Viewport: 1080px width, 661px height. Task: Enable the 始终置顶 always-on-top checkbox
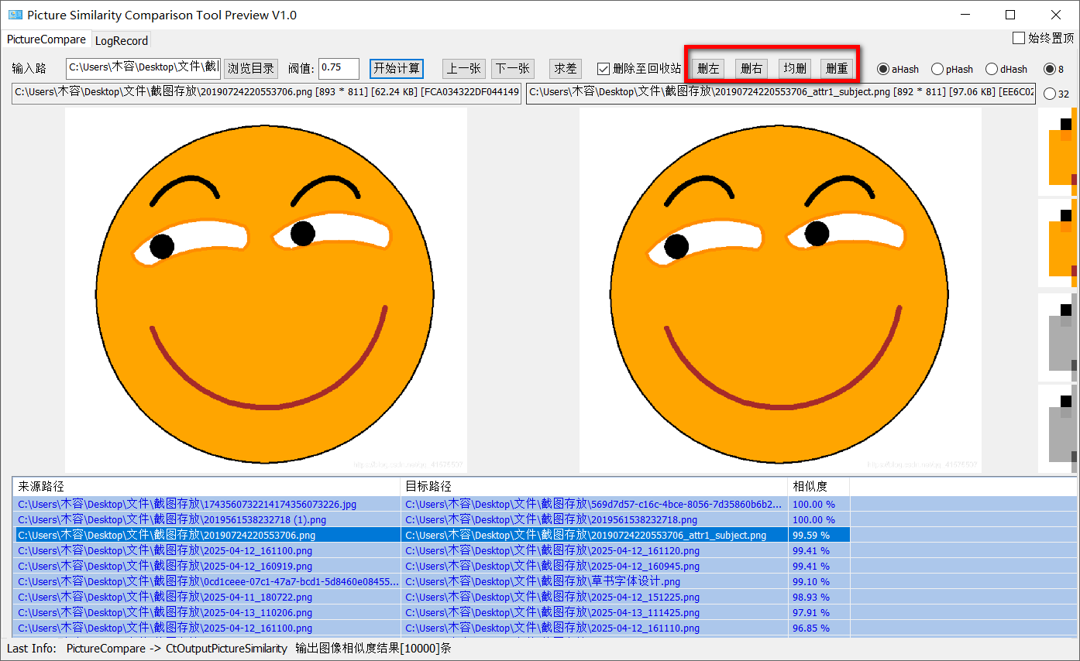click(1019, 38)
